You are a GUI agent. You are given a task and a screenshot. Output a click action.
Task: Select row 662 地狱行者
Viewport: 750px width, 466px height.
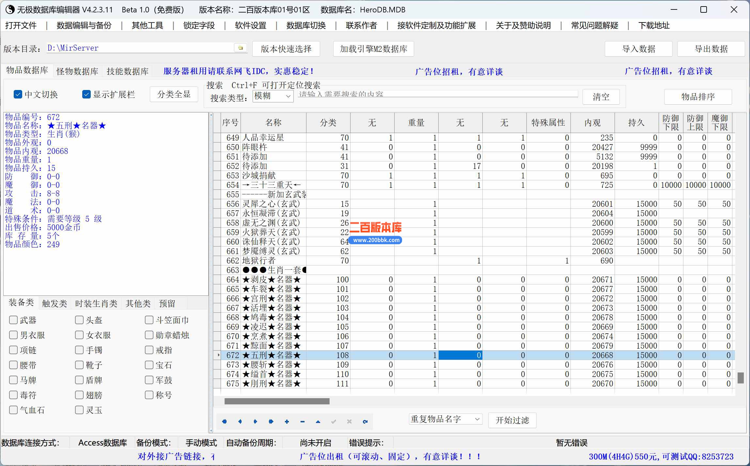click(x=474, y=261)
